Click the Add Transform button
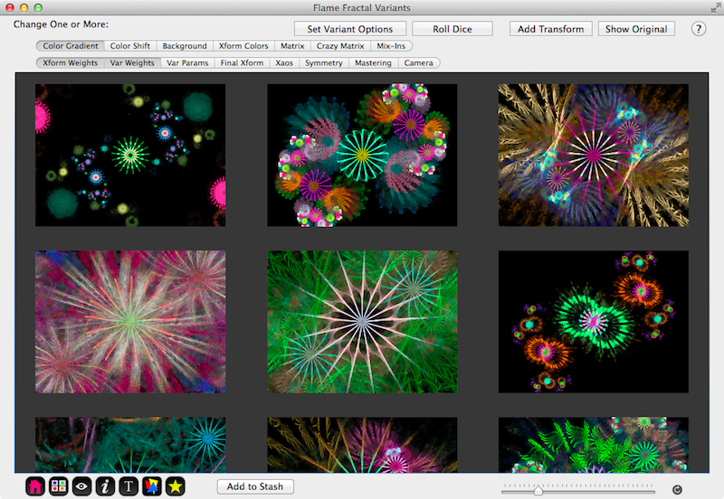The image size is (724, 499). (x=551, y=29)
